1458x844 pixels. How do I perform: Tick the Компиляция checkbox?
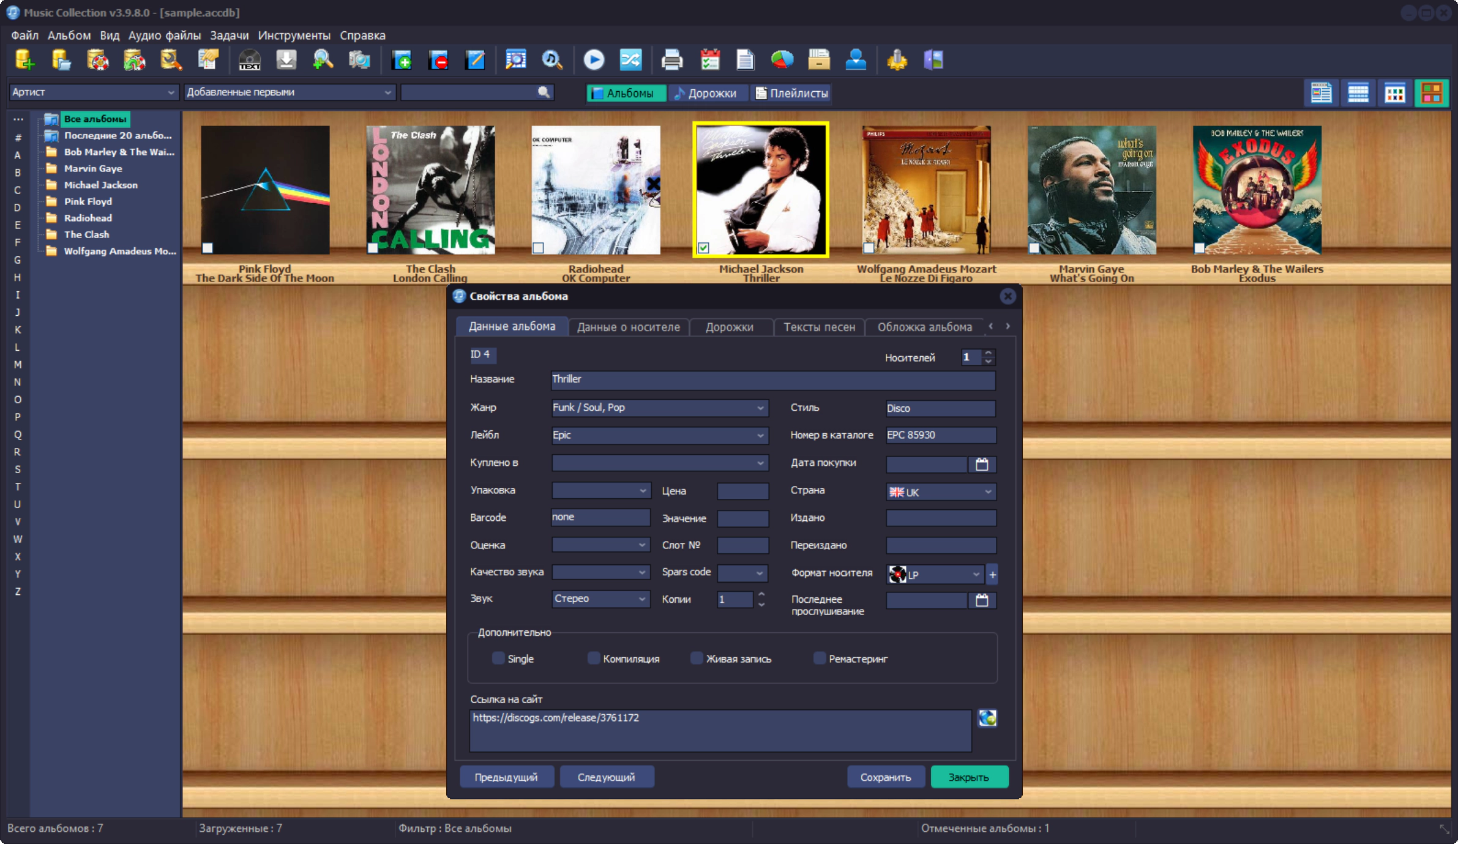click(x=593, y=658)
